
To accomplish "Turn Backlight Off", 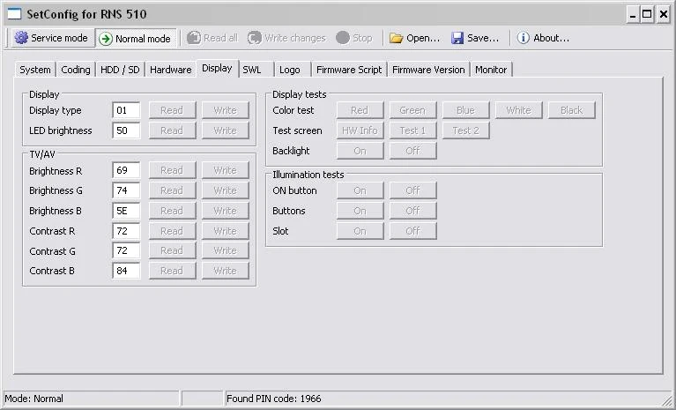I will (x=413, y=151).
